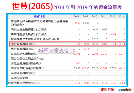Select the 2019 column header
134x93 pixels.
[77, 17]
